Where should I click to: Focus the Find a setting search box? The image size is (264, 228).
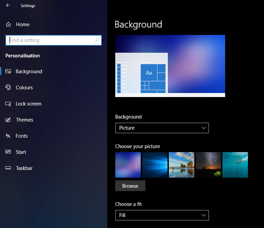point(50,40)
